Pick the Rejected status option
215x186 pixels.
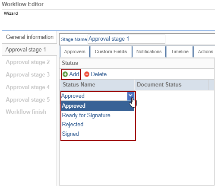(x=98, y=125)
